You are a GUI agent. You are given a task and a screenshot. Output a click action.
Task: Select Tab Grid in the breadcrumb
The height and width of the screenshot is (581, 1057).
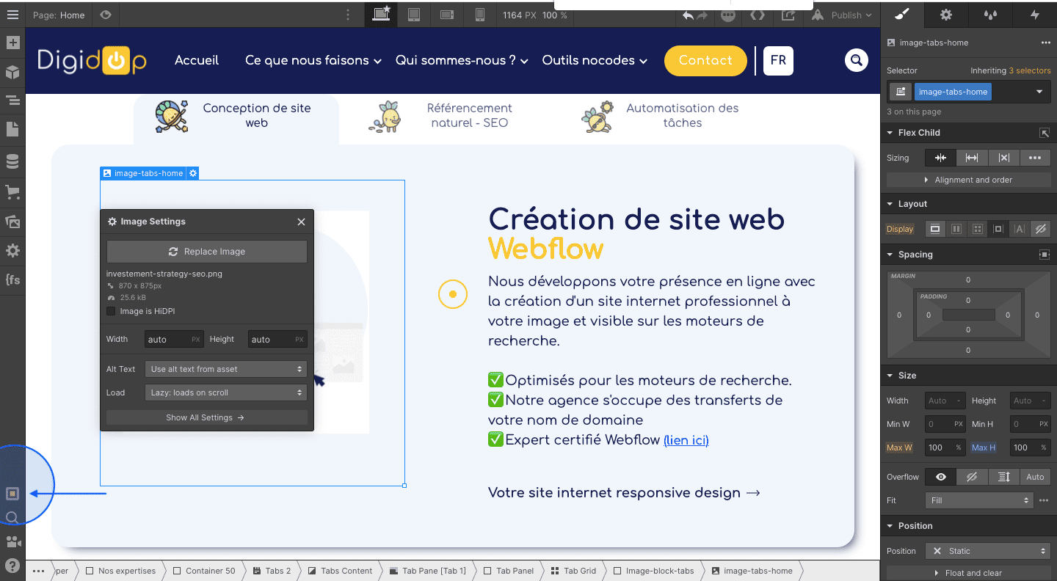pyautogui.click(x=573, y=571)
